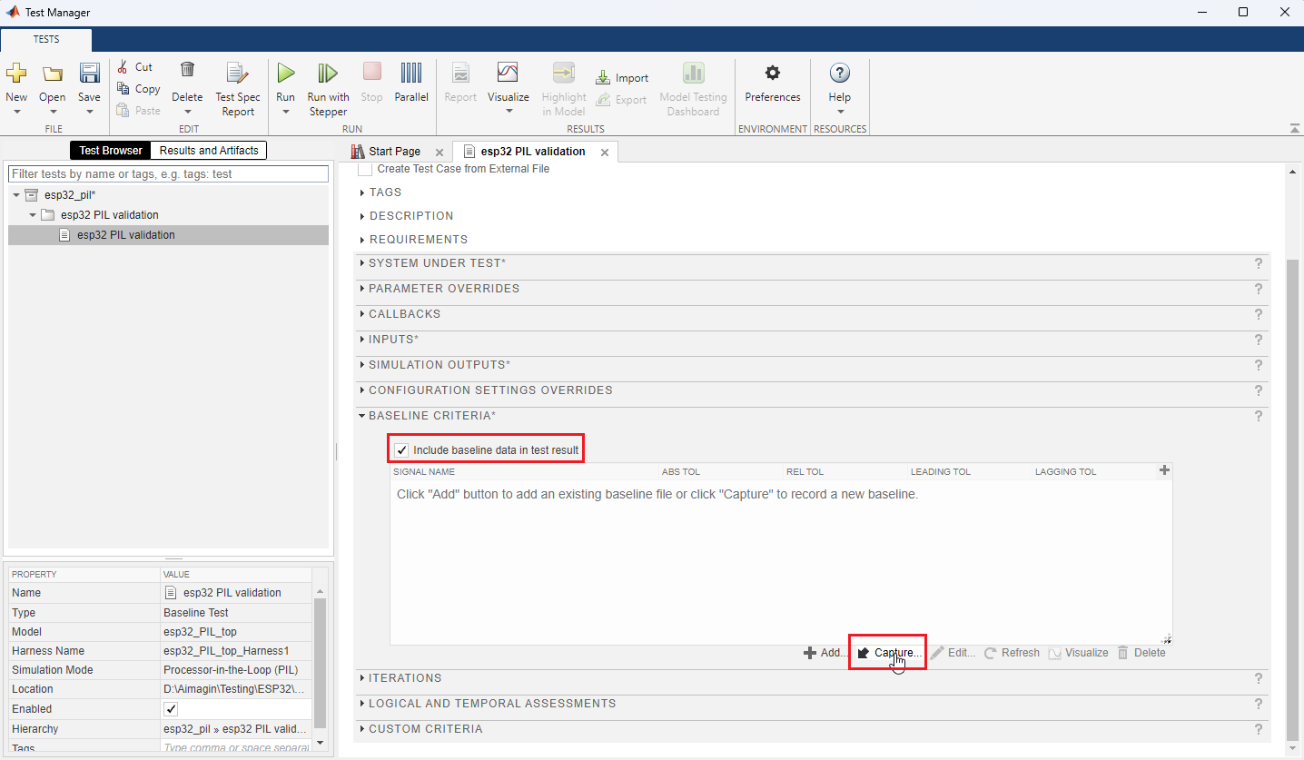Check Create Test Case from External File
The image size is (1304, 760).
point(365,169)
